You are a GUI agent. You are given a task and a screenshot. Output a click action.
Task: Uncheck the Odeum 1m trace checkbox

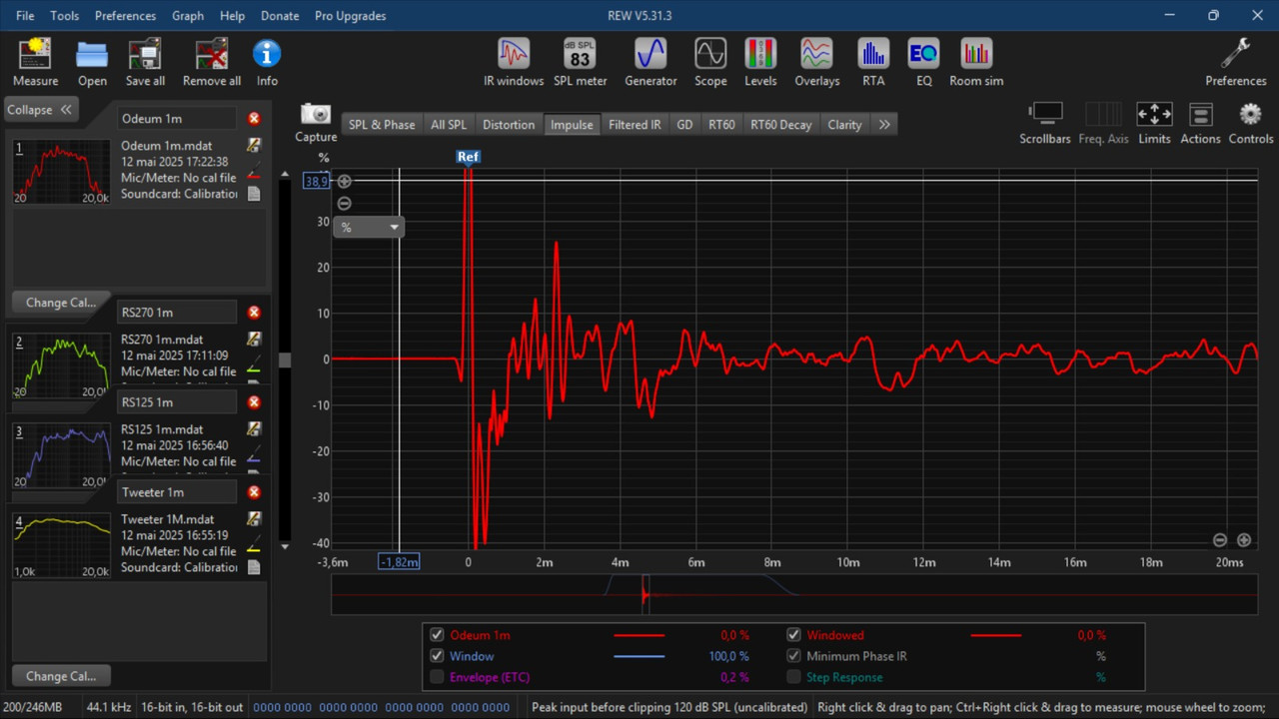tap(437, 635)
